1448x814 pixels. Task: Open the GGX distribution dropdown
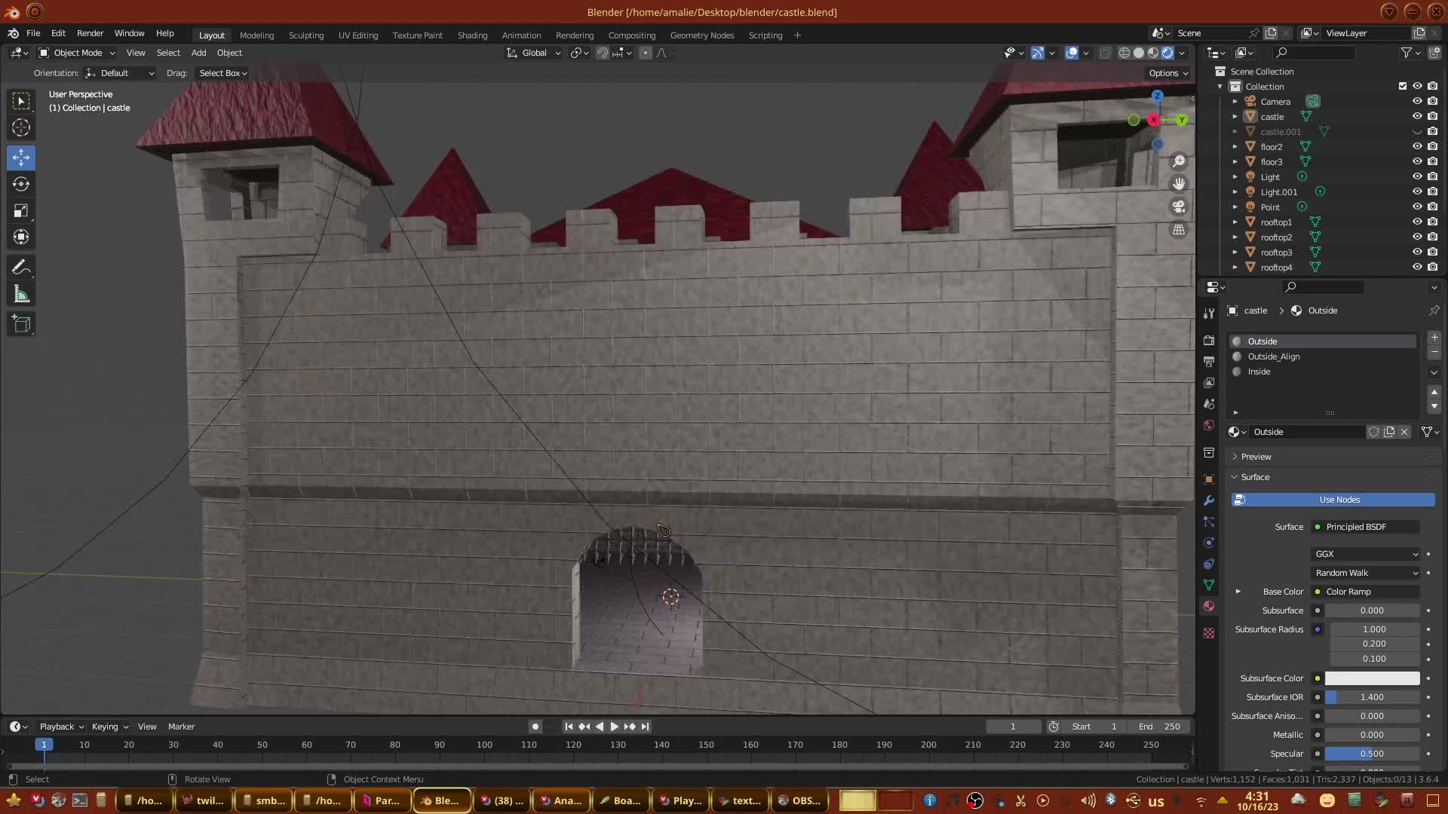point(1366,554)
